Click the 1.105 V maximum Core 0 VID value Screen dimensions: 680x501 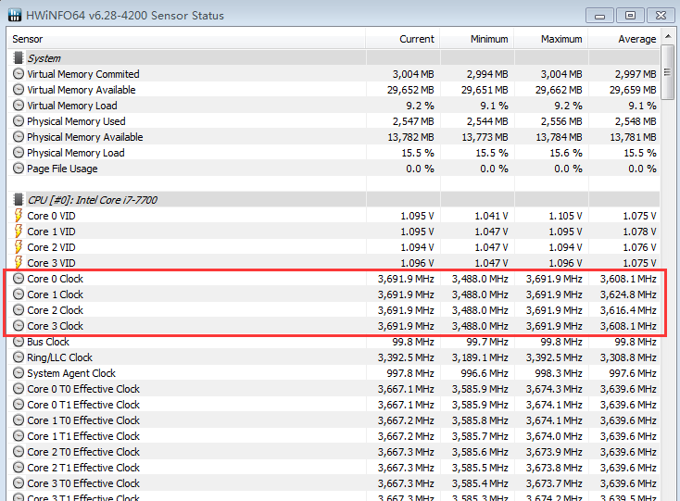pos(565,216)
